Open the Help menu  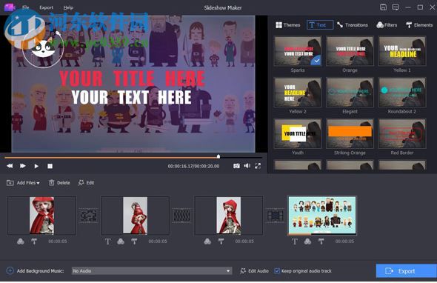(x=68, y=7)
